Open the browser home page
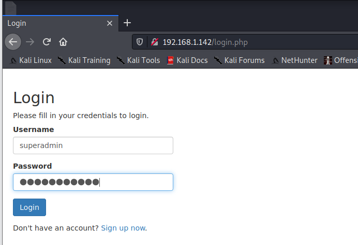The height and width of the screenshot is (245, 358). coord(63,42)
